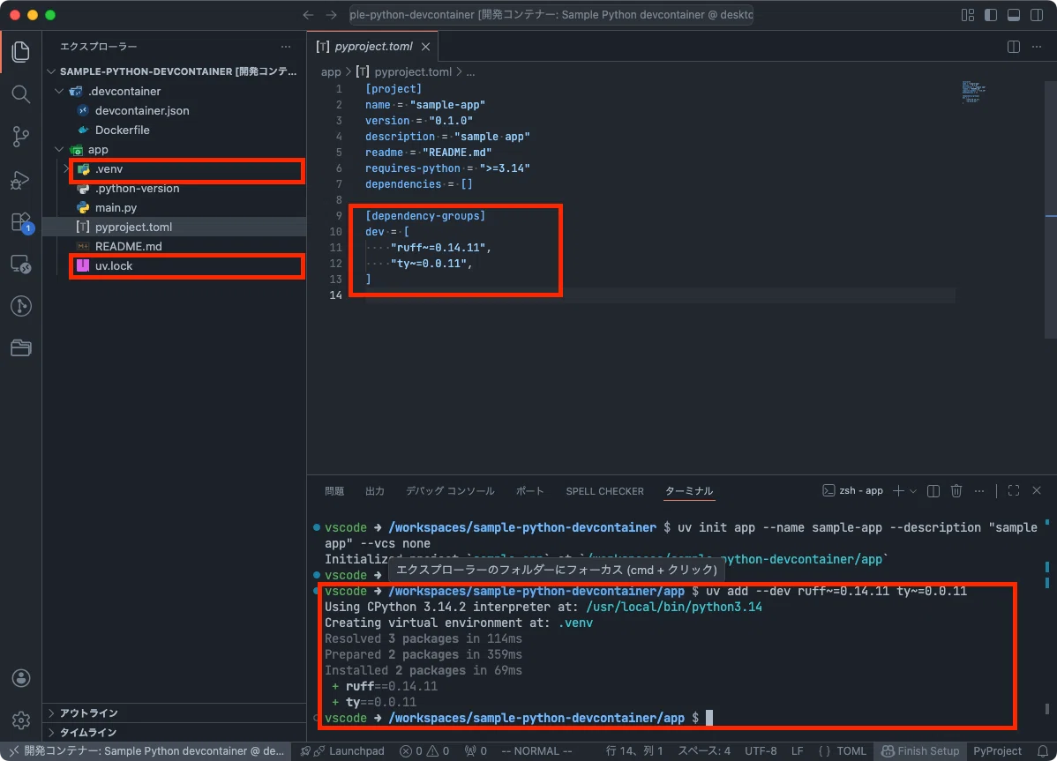Open the Project Manager folder icon
Viewport: 1057px width, 761px height.
coord(21,348)
